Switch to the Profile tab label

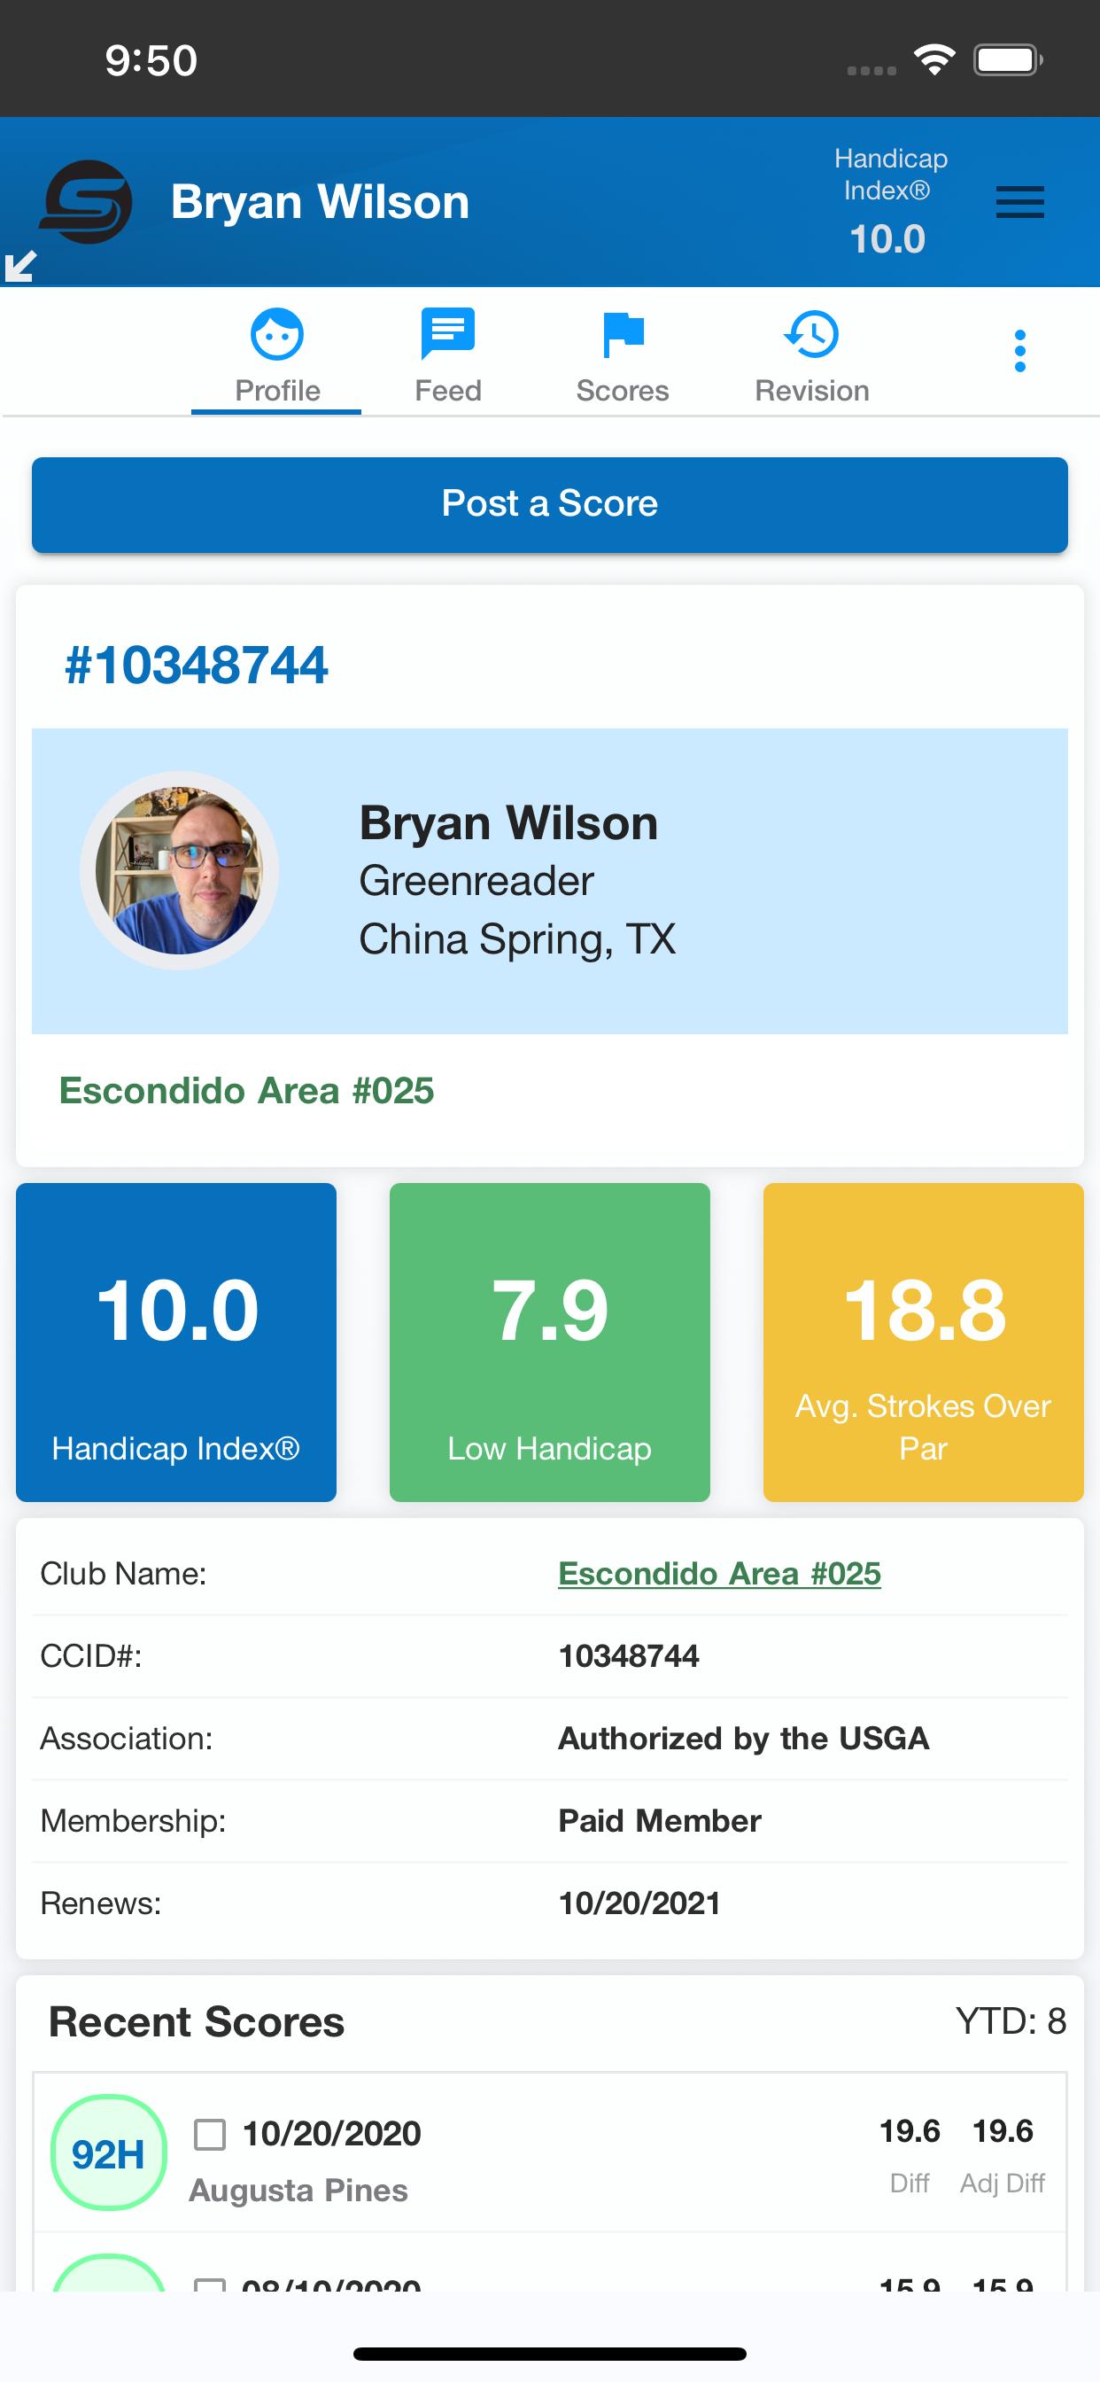tap(277, 390)
